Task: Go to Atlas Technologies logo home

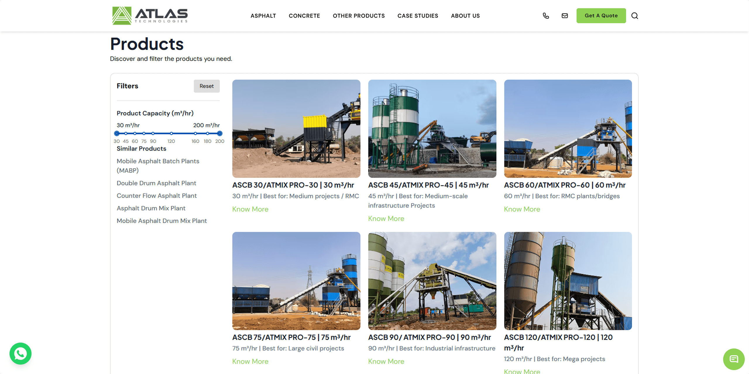Action: pos(150,15)
